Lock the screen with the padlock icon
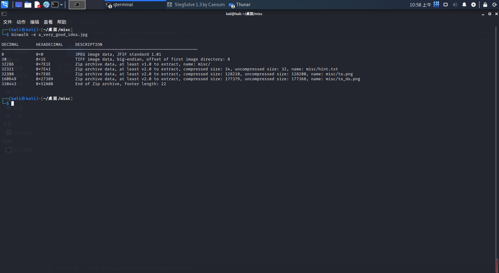The width and height of the screenshot is (499, 273). pyautogui.click(x=485, y=5)
